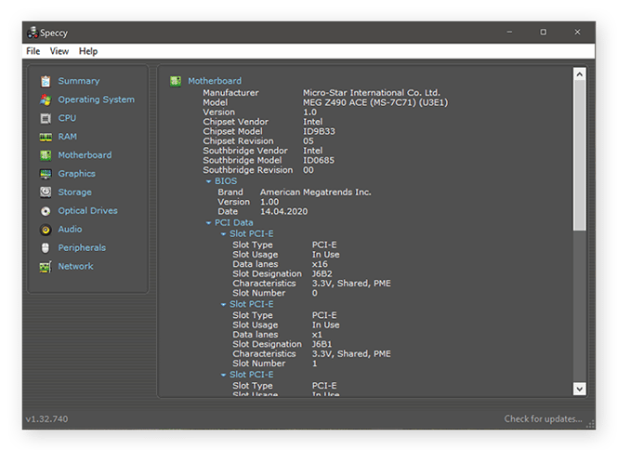Click the Speccy app icon in the title bar
This screenshot has height=450, width=617.
pyautogui.click(x=33, y=33)
